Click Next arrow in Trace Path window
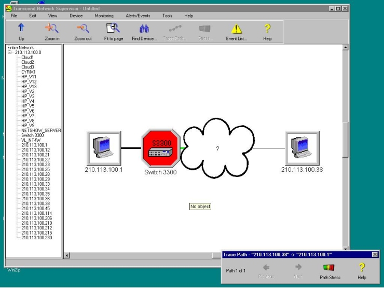 [298, 267]
